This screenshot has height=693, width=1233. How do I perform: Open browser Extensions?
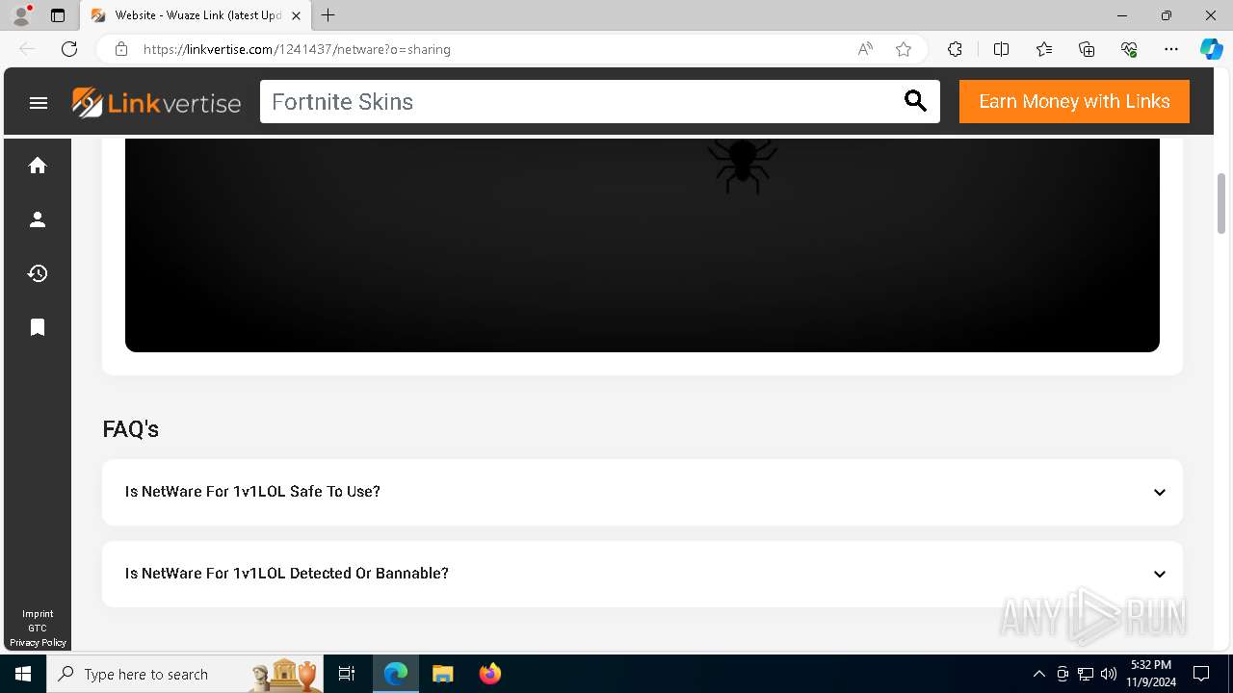pos(955,49)
